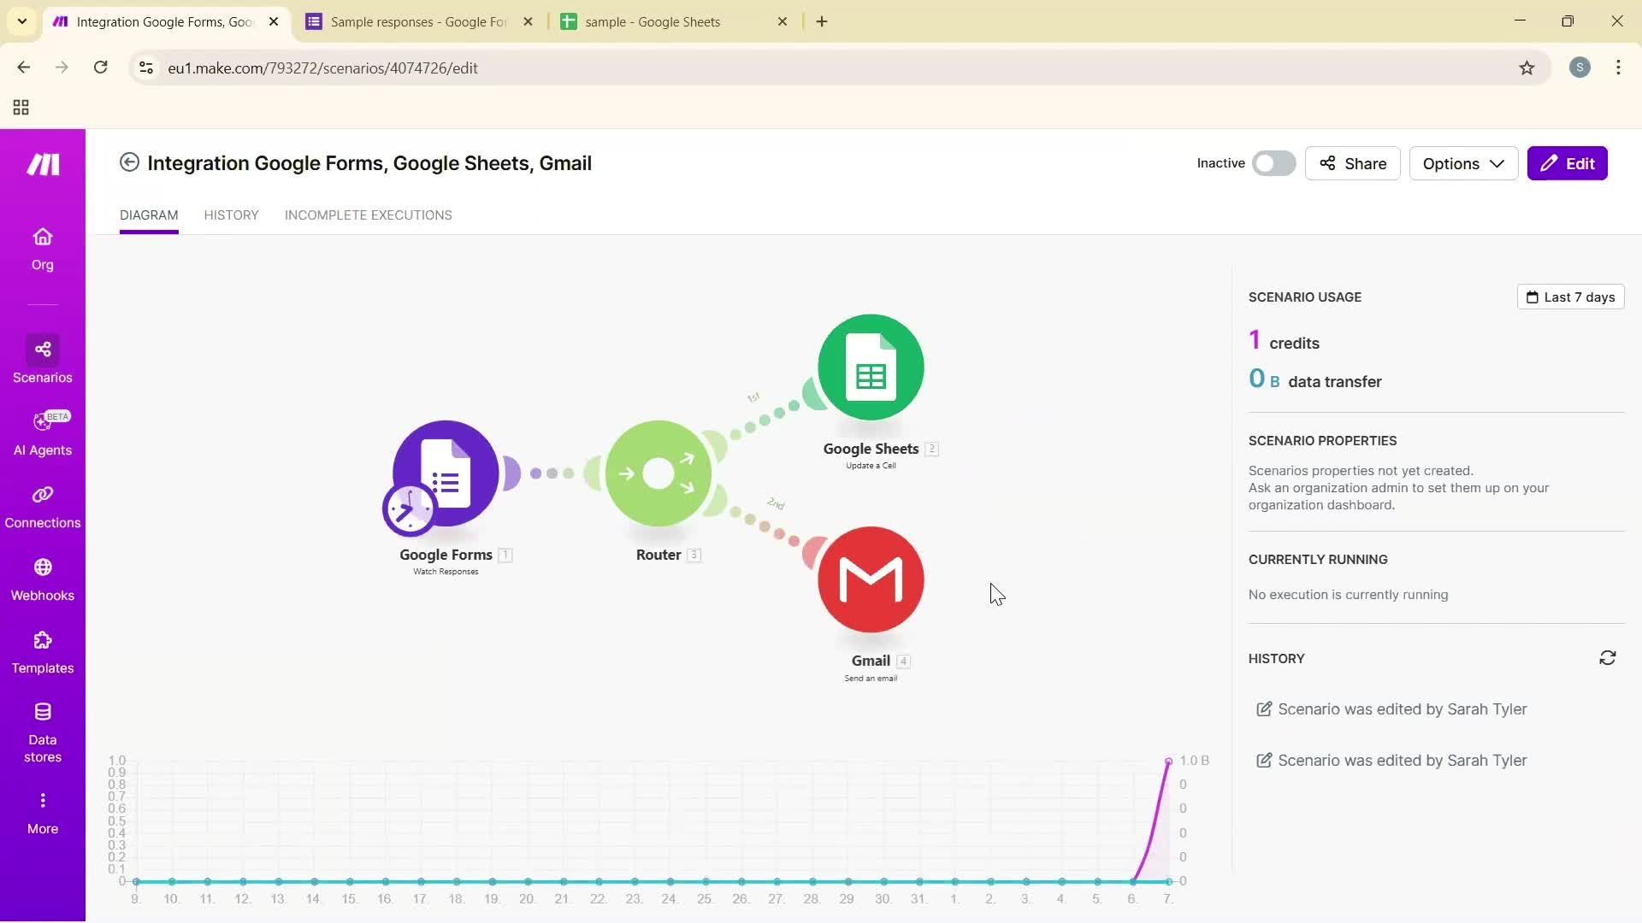Change the Last 7 days usage range
Screen dimensions: 1642x923
point(1570,297)
